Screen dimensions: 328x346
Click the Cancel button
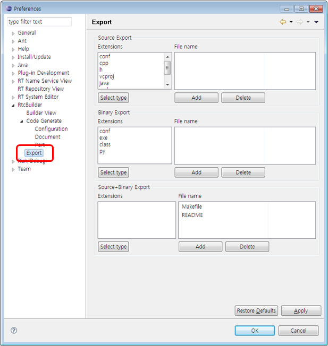click(298, 330)
